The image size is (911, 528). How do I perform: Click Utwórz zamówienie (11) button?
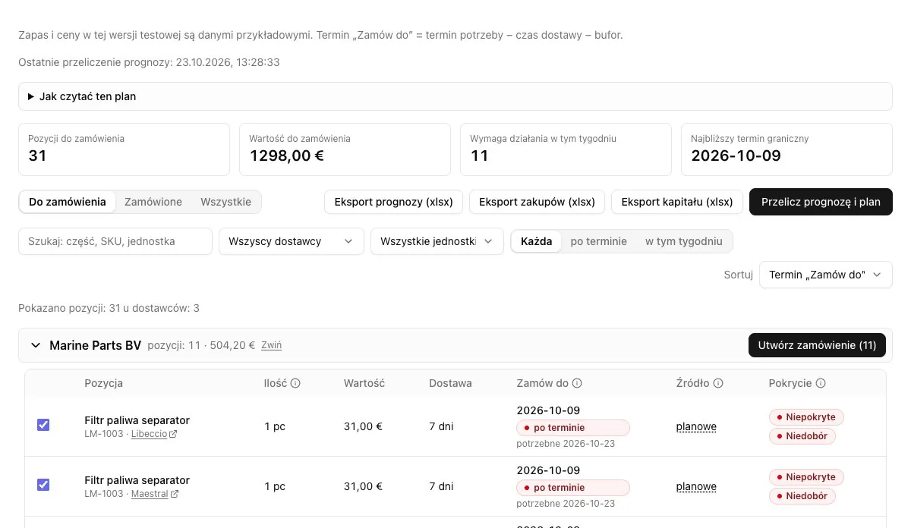(x=817, y=345)
